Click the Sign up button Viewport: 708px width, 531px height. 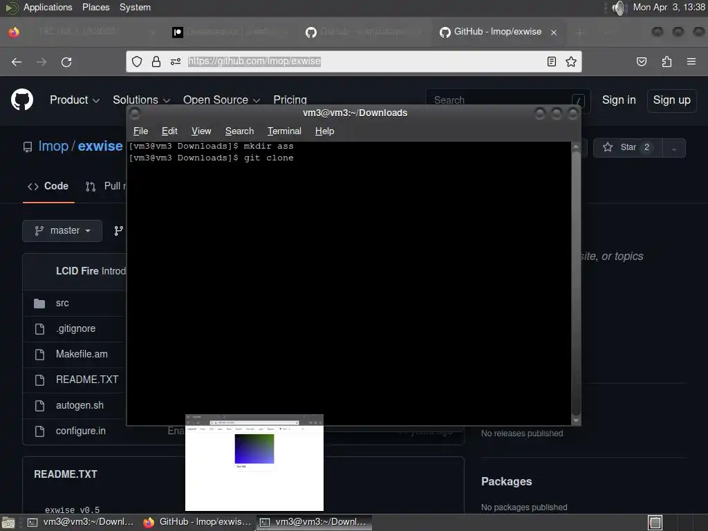tap(671, 100)
